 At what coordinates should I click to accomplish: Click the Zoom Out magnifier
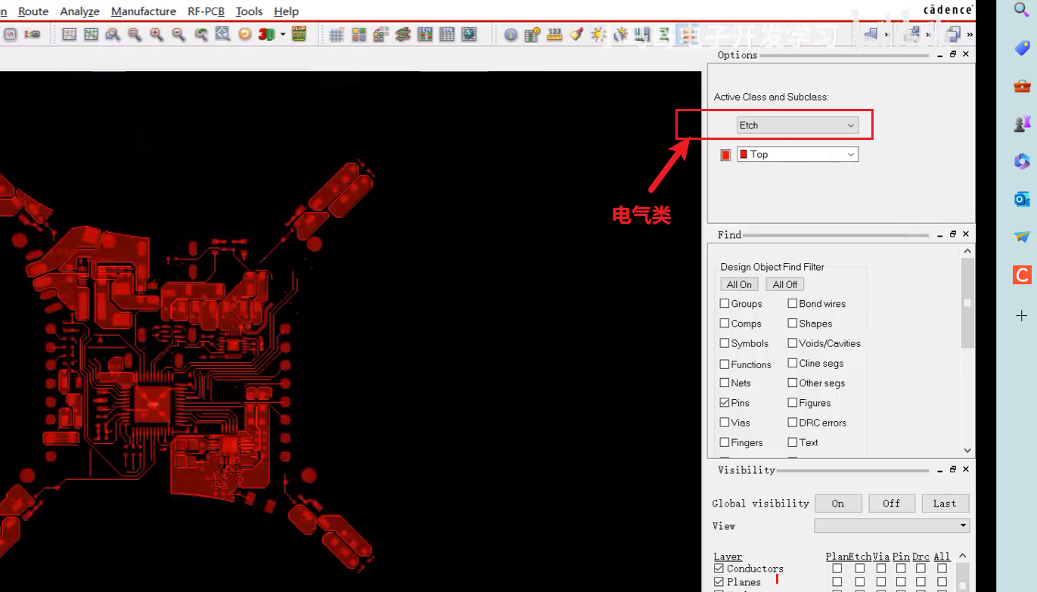pos(179,35)
